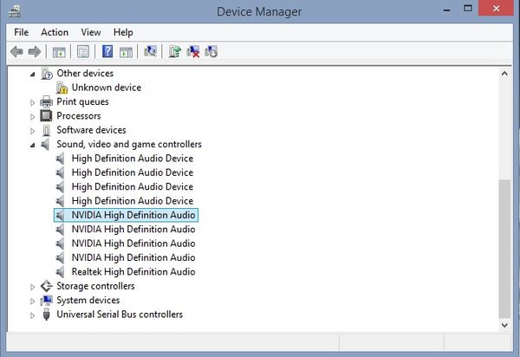Screen dimensions: 520x357
Task: Click the Uninstall device icon with red X
Action: point(192,52)
